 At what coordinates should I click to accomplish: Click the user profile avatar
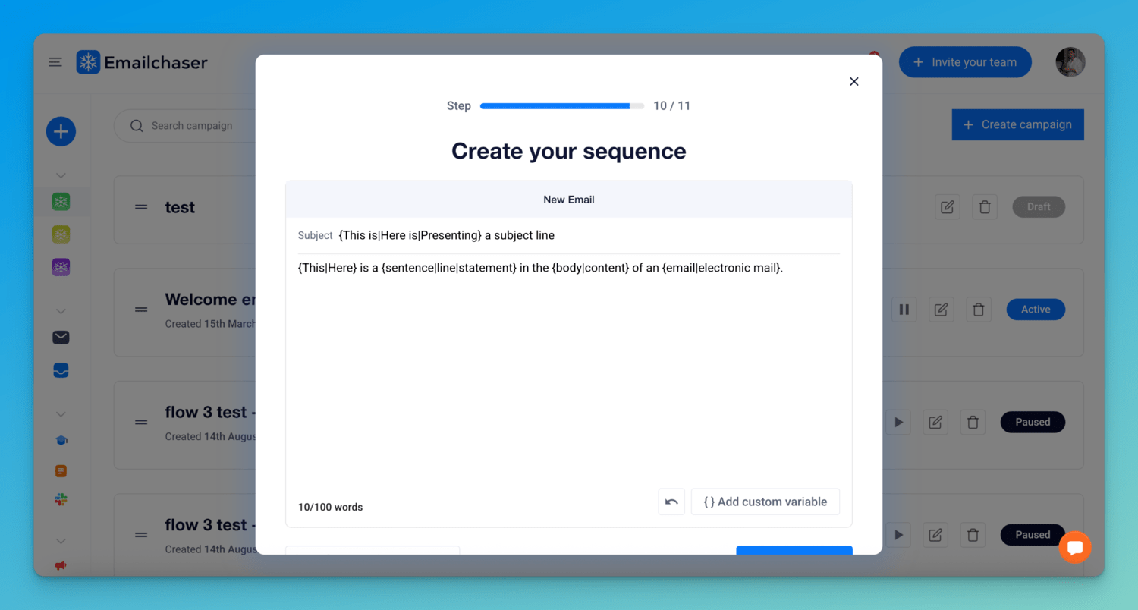click(1070, 62)
